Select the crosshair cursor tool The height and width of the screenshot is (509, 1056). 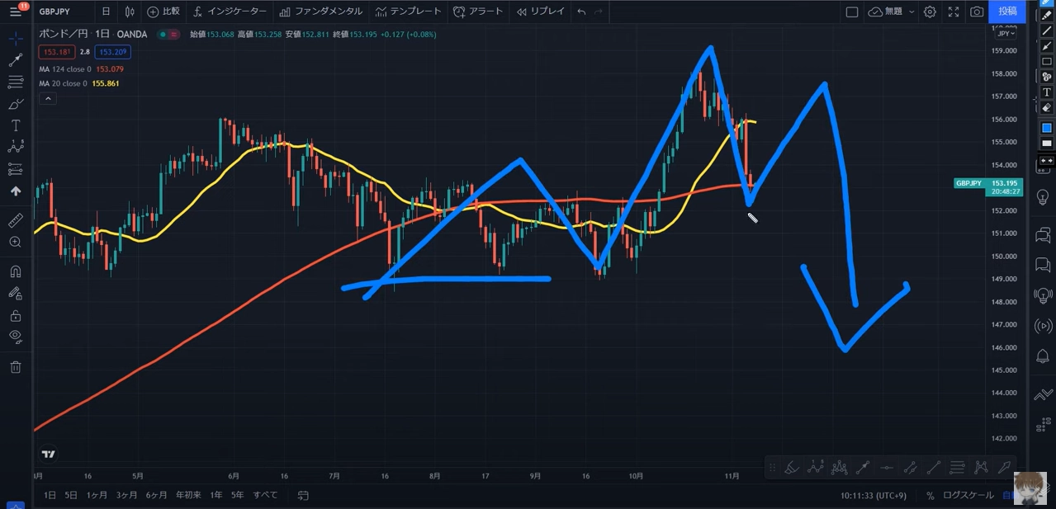coord(15,39)
